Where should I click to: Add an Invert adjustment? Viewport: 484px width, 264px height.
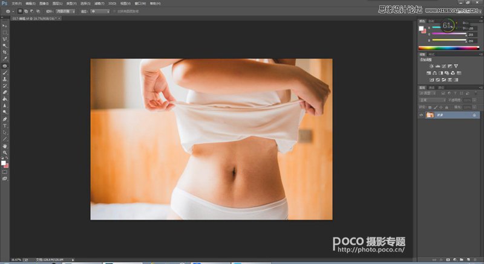point(432,80)
